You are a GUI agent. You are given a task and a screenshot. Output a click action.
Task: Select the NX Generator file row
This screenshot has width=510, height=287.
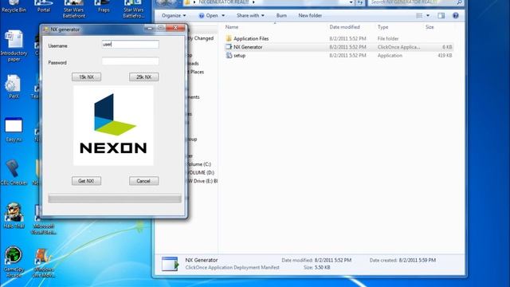(339, 47)
